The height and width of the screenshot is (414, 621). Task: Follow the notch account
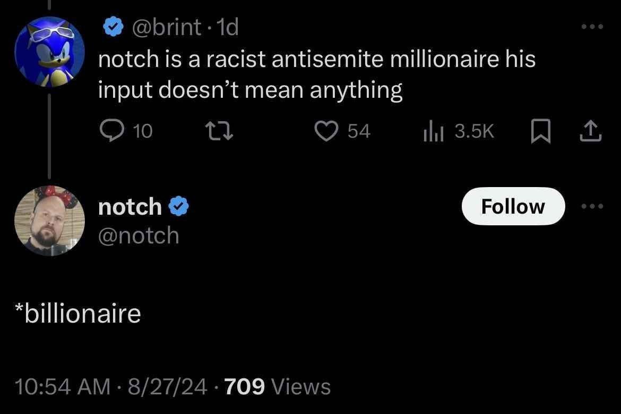click(x=513, y=206)
